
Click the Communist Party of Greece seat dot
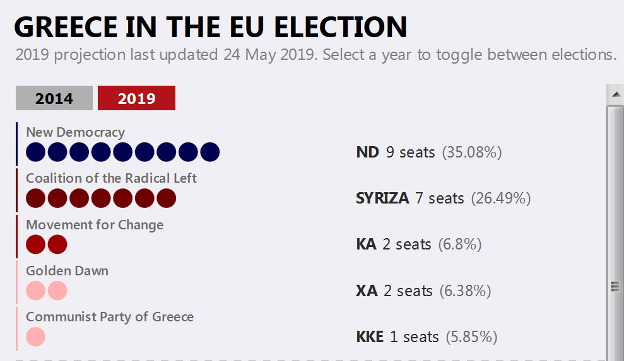coord(36,337)
